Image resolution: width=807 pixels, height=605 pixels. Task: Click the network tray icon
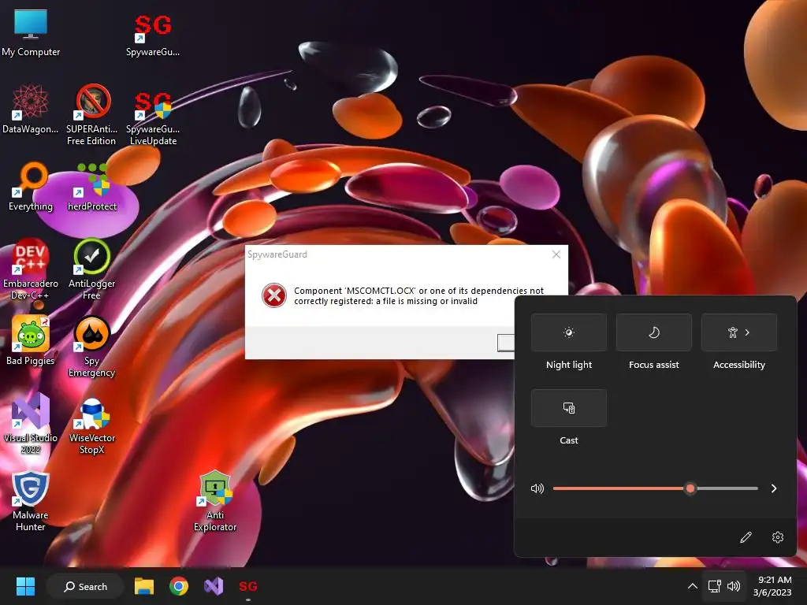[714, 586]
